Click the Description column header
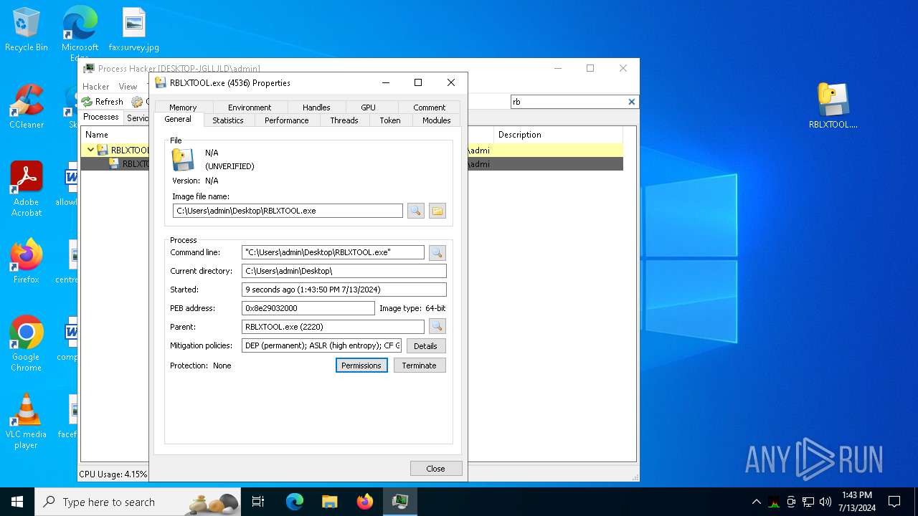 click(557, 135)
